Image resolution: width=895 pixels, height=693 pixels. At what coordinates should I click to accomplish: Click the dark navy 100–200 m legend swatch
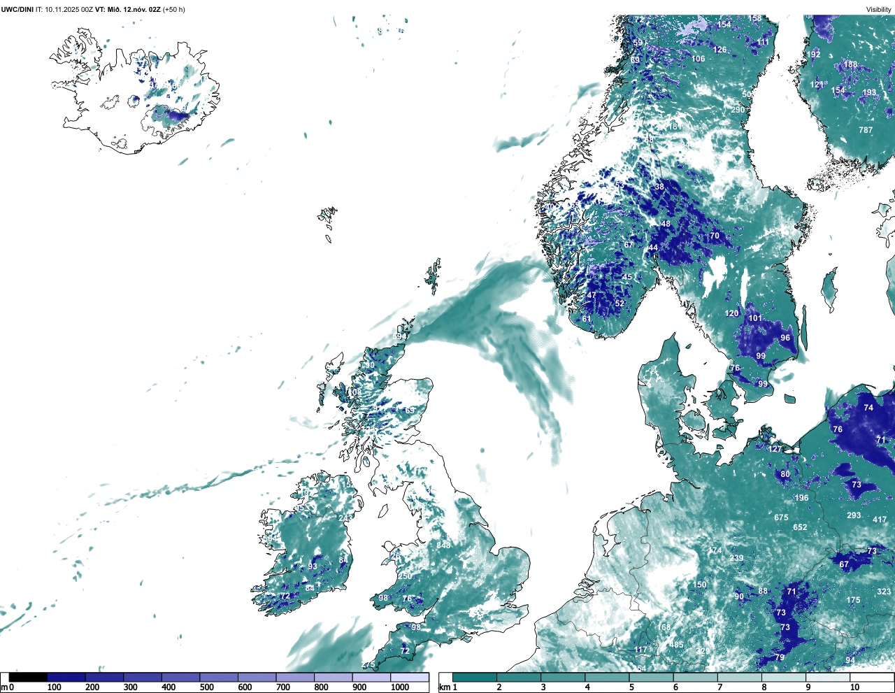[x=66, y=678]
